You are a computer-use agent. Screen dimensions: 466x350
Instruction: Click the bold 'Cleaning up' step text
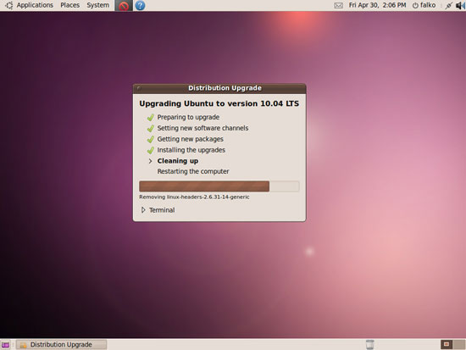click(x=178, y=161)
